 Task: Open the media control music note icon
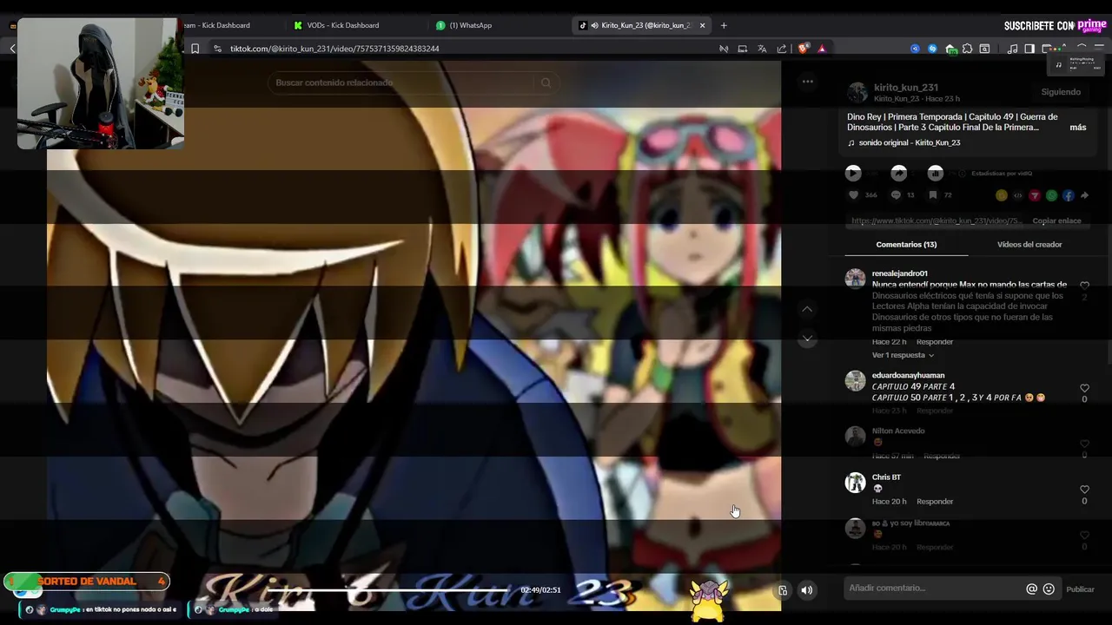[1012, 49]
